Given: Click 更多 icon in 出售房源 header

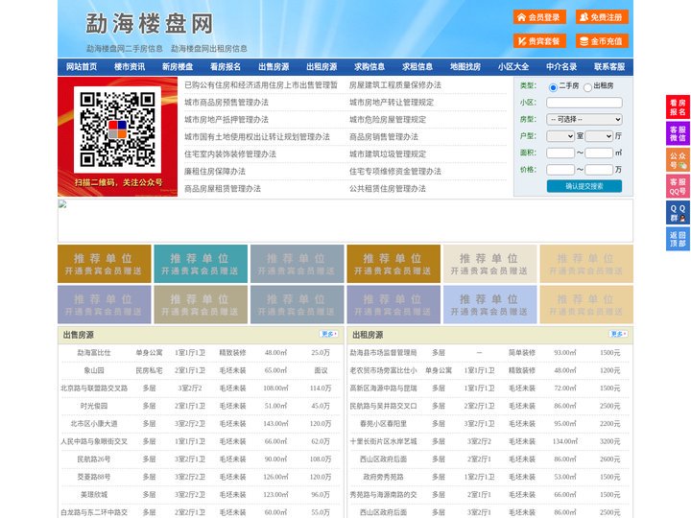Looking at the screenshot, I should [329, 335].
